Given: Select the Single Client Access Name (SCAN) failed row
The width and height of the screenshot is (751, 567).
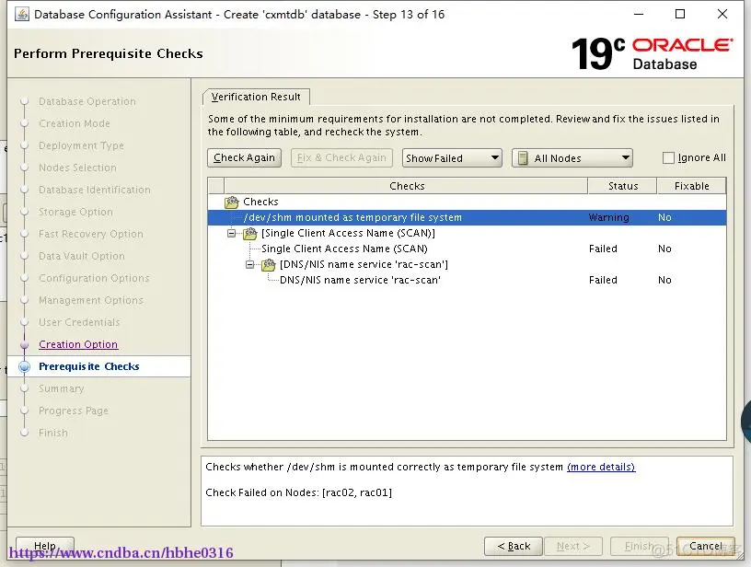Looking at the screenshot, I should pos(467,249).
